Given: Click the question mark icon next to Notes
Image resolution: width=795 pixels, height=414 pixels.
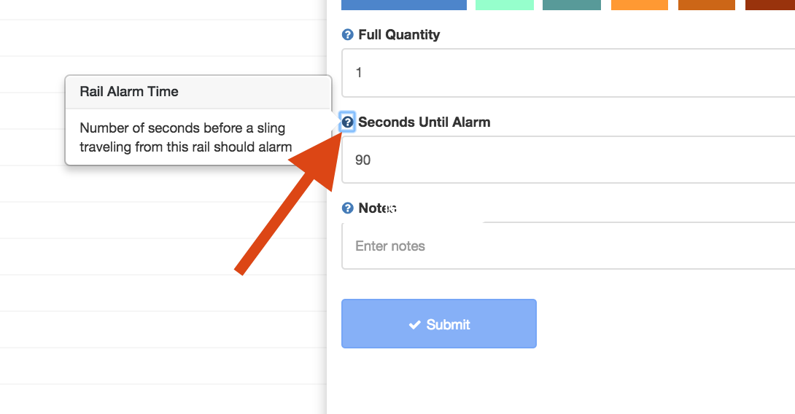Looking at the screenshot, I should click(x=347, y=208).
